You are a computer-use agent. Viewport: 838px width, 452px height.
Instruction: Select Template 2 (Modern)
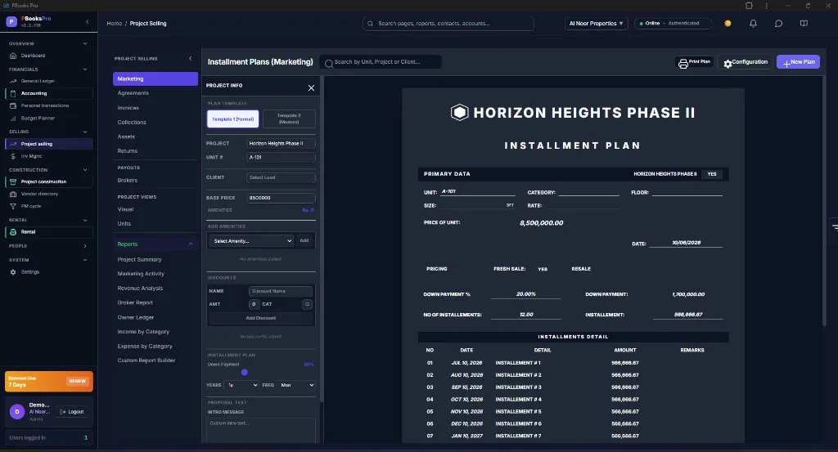point(289,119)
